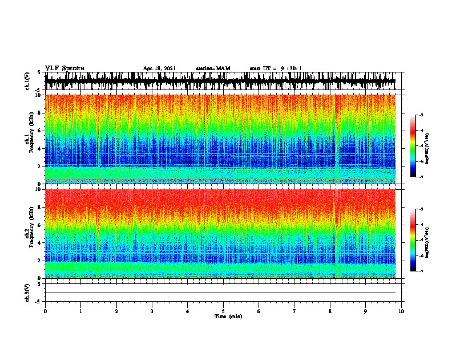Screen dimensions: 452x349
Task: Click the "ch.3(V)" axis label
Action: (27, 293)
